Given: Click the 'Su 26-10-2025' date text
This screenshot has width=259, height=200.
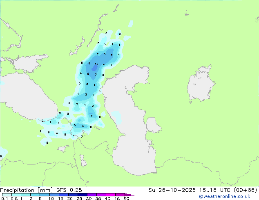Looking at the screenshot, I should [x=172, y=190].
